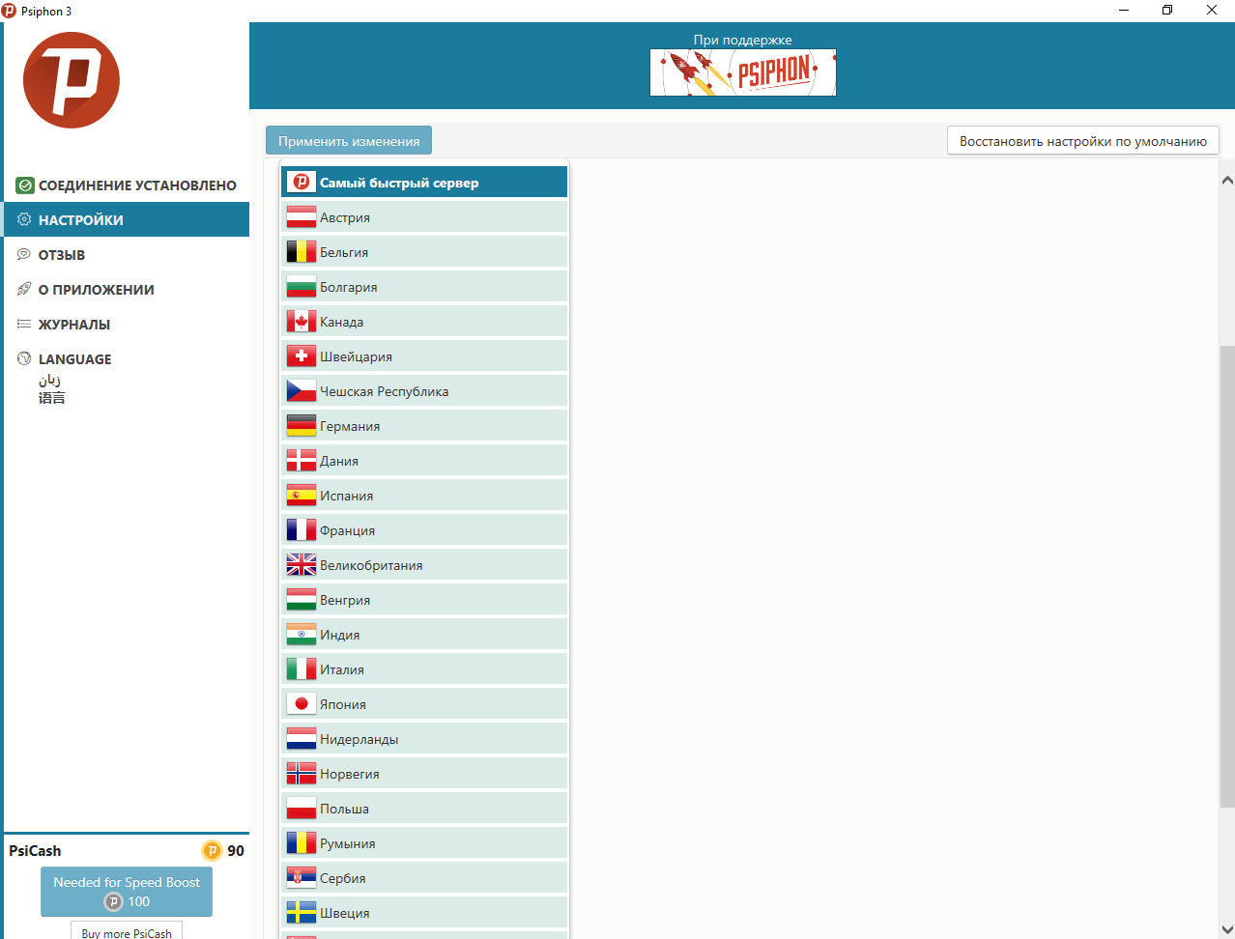Select Румыния from the server list

point(424,843)
